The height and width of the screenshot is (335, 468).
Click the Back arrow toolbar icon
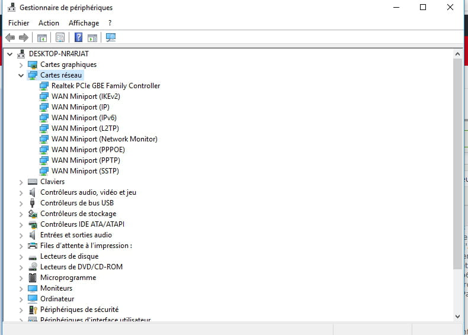point(10,38)
